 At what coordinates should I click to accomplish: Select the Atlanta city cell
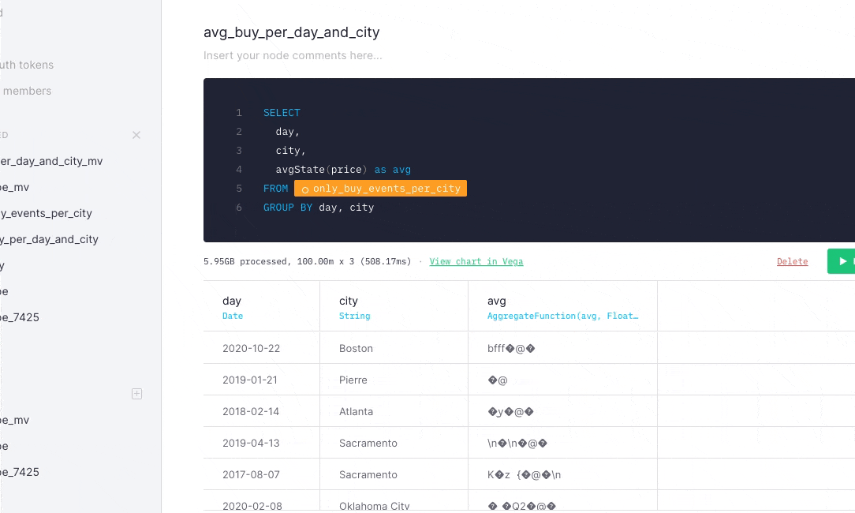tap(356, 412)
